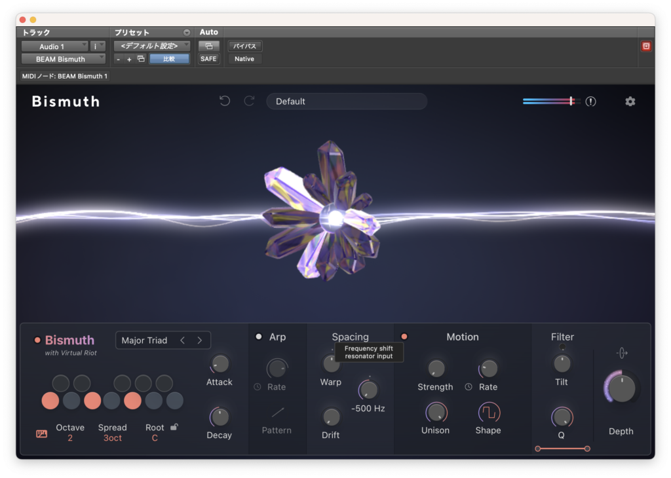The image size is (671, 478).
Task: Click the next preset plus button
Action: [x=129, y=60]
